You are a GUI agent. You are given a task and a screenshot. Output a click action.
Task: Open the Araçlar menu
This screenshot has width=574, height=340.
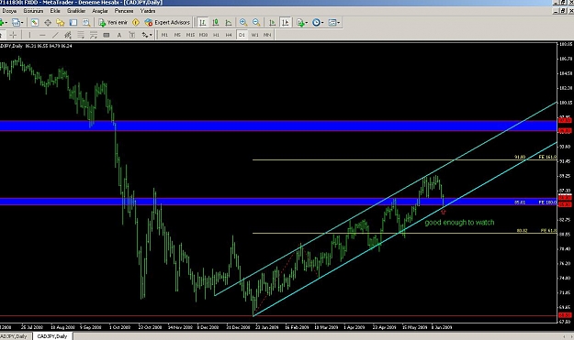pos(100,11)
